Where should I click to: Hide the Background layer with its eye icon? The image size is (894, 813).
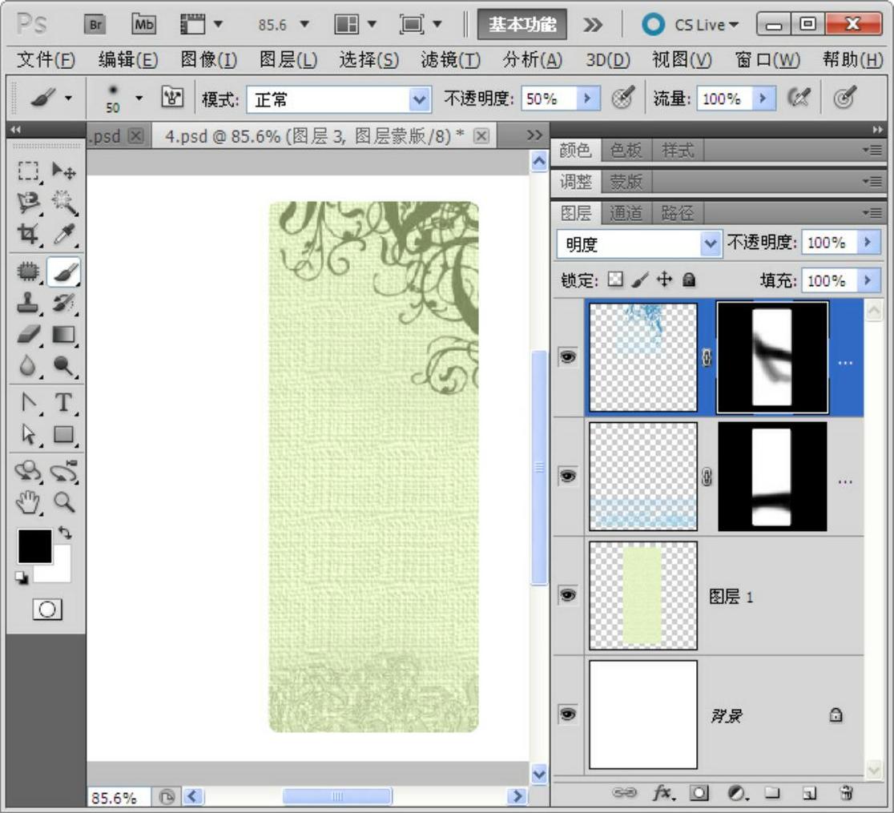[x=568, y=714]
